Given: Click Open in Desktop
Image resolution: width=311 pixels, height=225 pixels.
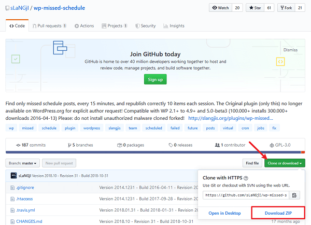Looking at the screenshot, I should [224, 213].
